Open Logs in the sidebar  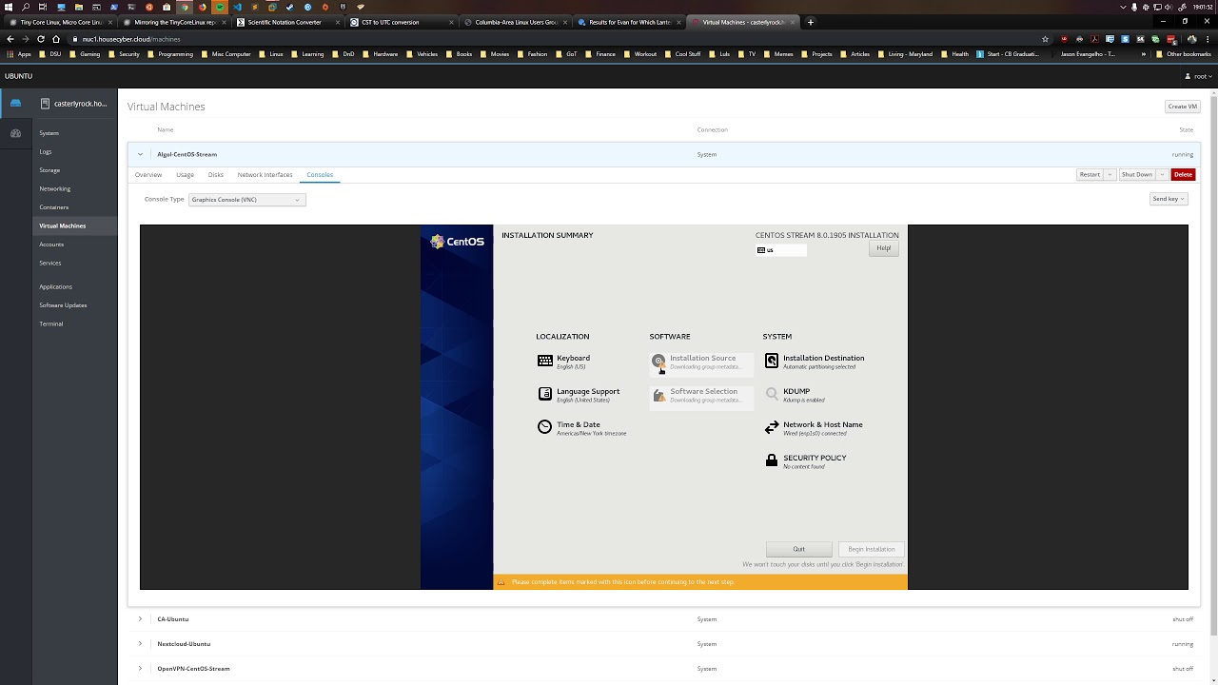click(x=46, y=151)
